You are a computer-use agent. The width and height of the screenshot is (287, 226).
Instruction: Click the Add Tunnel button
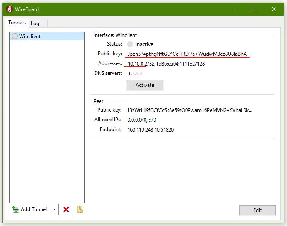[x=30, y=209]
